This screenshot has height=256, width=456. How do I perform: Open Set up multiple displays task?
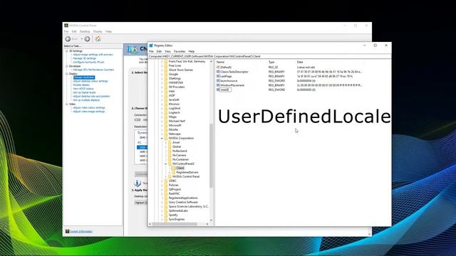coord(86,100)
